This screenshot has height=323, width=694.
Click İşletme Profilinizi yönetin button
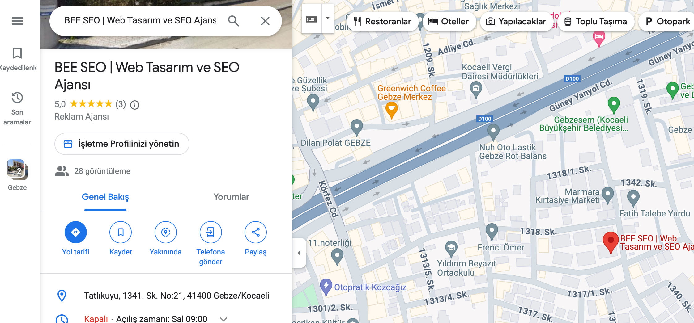point(122,144)
